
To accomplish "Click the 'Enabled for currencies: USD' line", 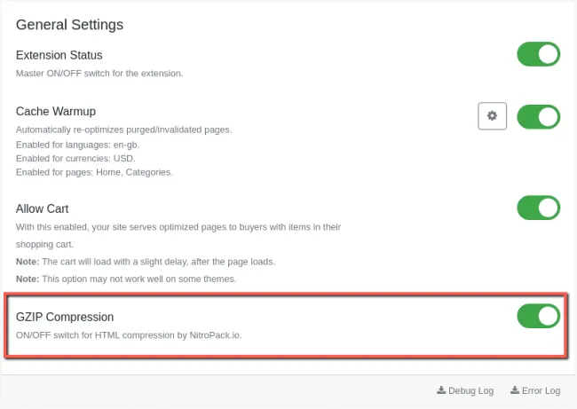I will (75, 158).
